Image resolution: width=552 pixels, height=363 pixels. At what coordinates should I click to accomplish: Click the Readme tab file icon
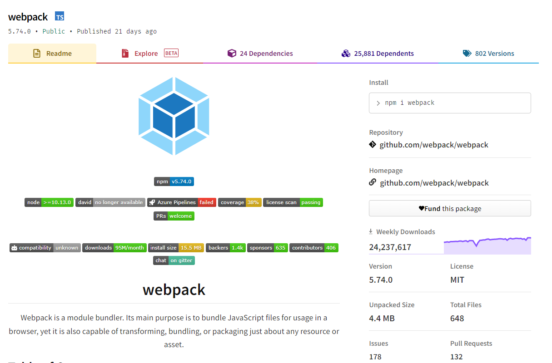click(x=37, y=54)
